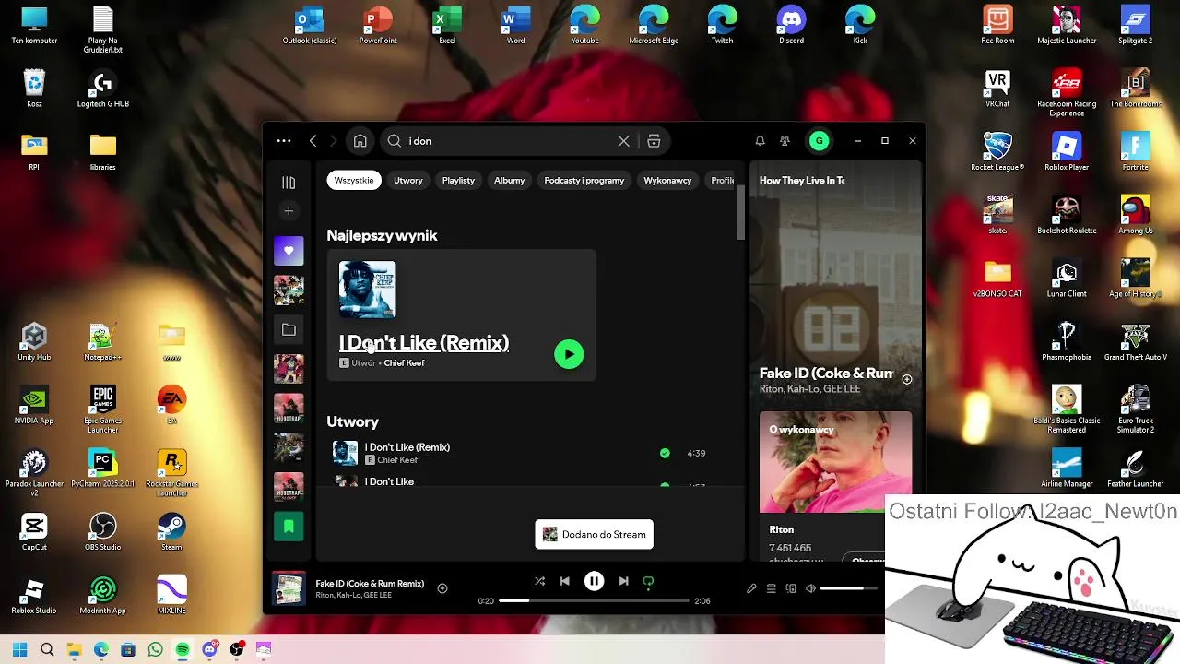Select the Profile filter chip

[x=722, y=181]
